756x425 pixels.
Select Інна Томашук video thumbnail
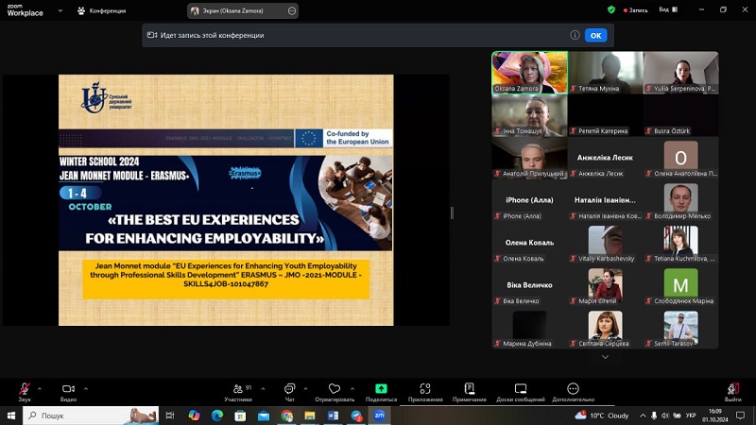tap(529, 115)
